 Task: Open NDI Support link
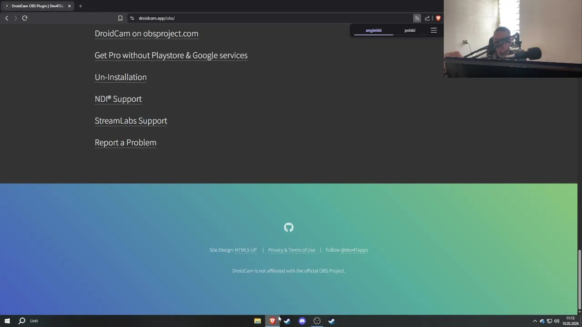[x=118, y=99]
